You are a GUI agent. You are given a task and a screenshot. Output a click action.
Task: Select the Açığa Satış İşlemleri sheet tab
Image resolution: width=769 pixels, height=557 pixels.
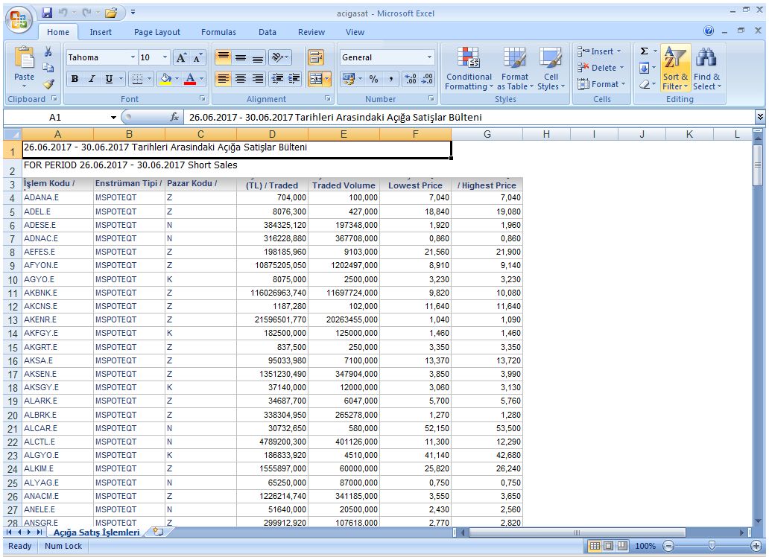[97, 532]
